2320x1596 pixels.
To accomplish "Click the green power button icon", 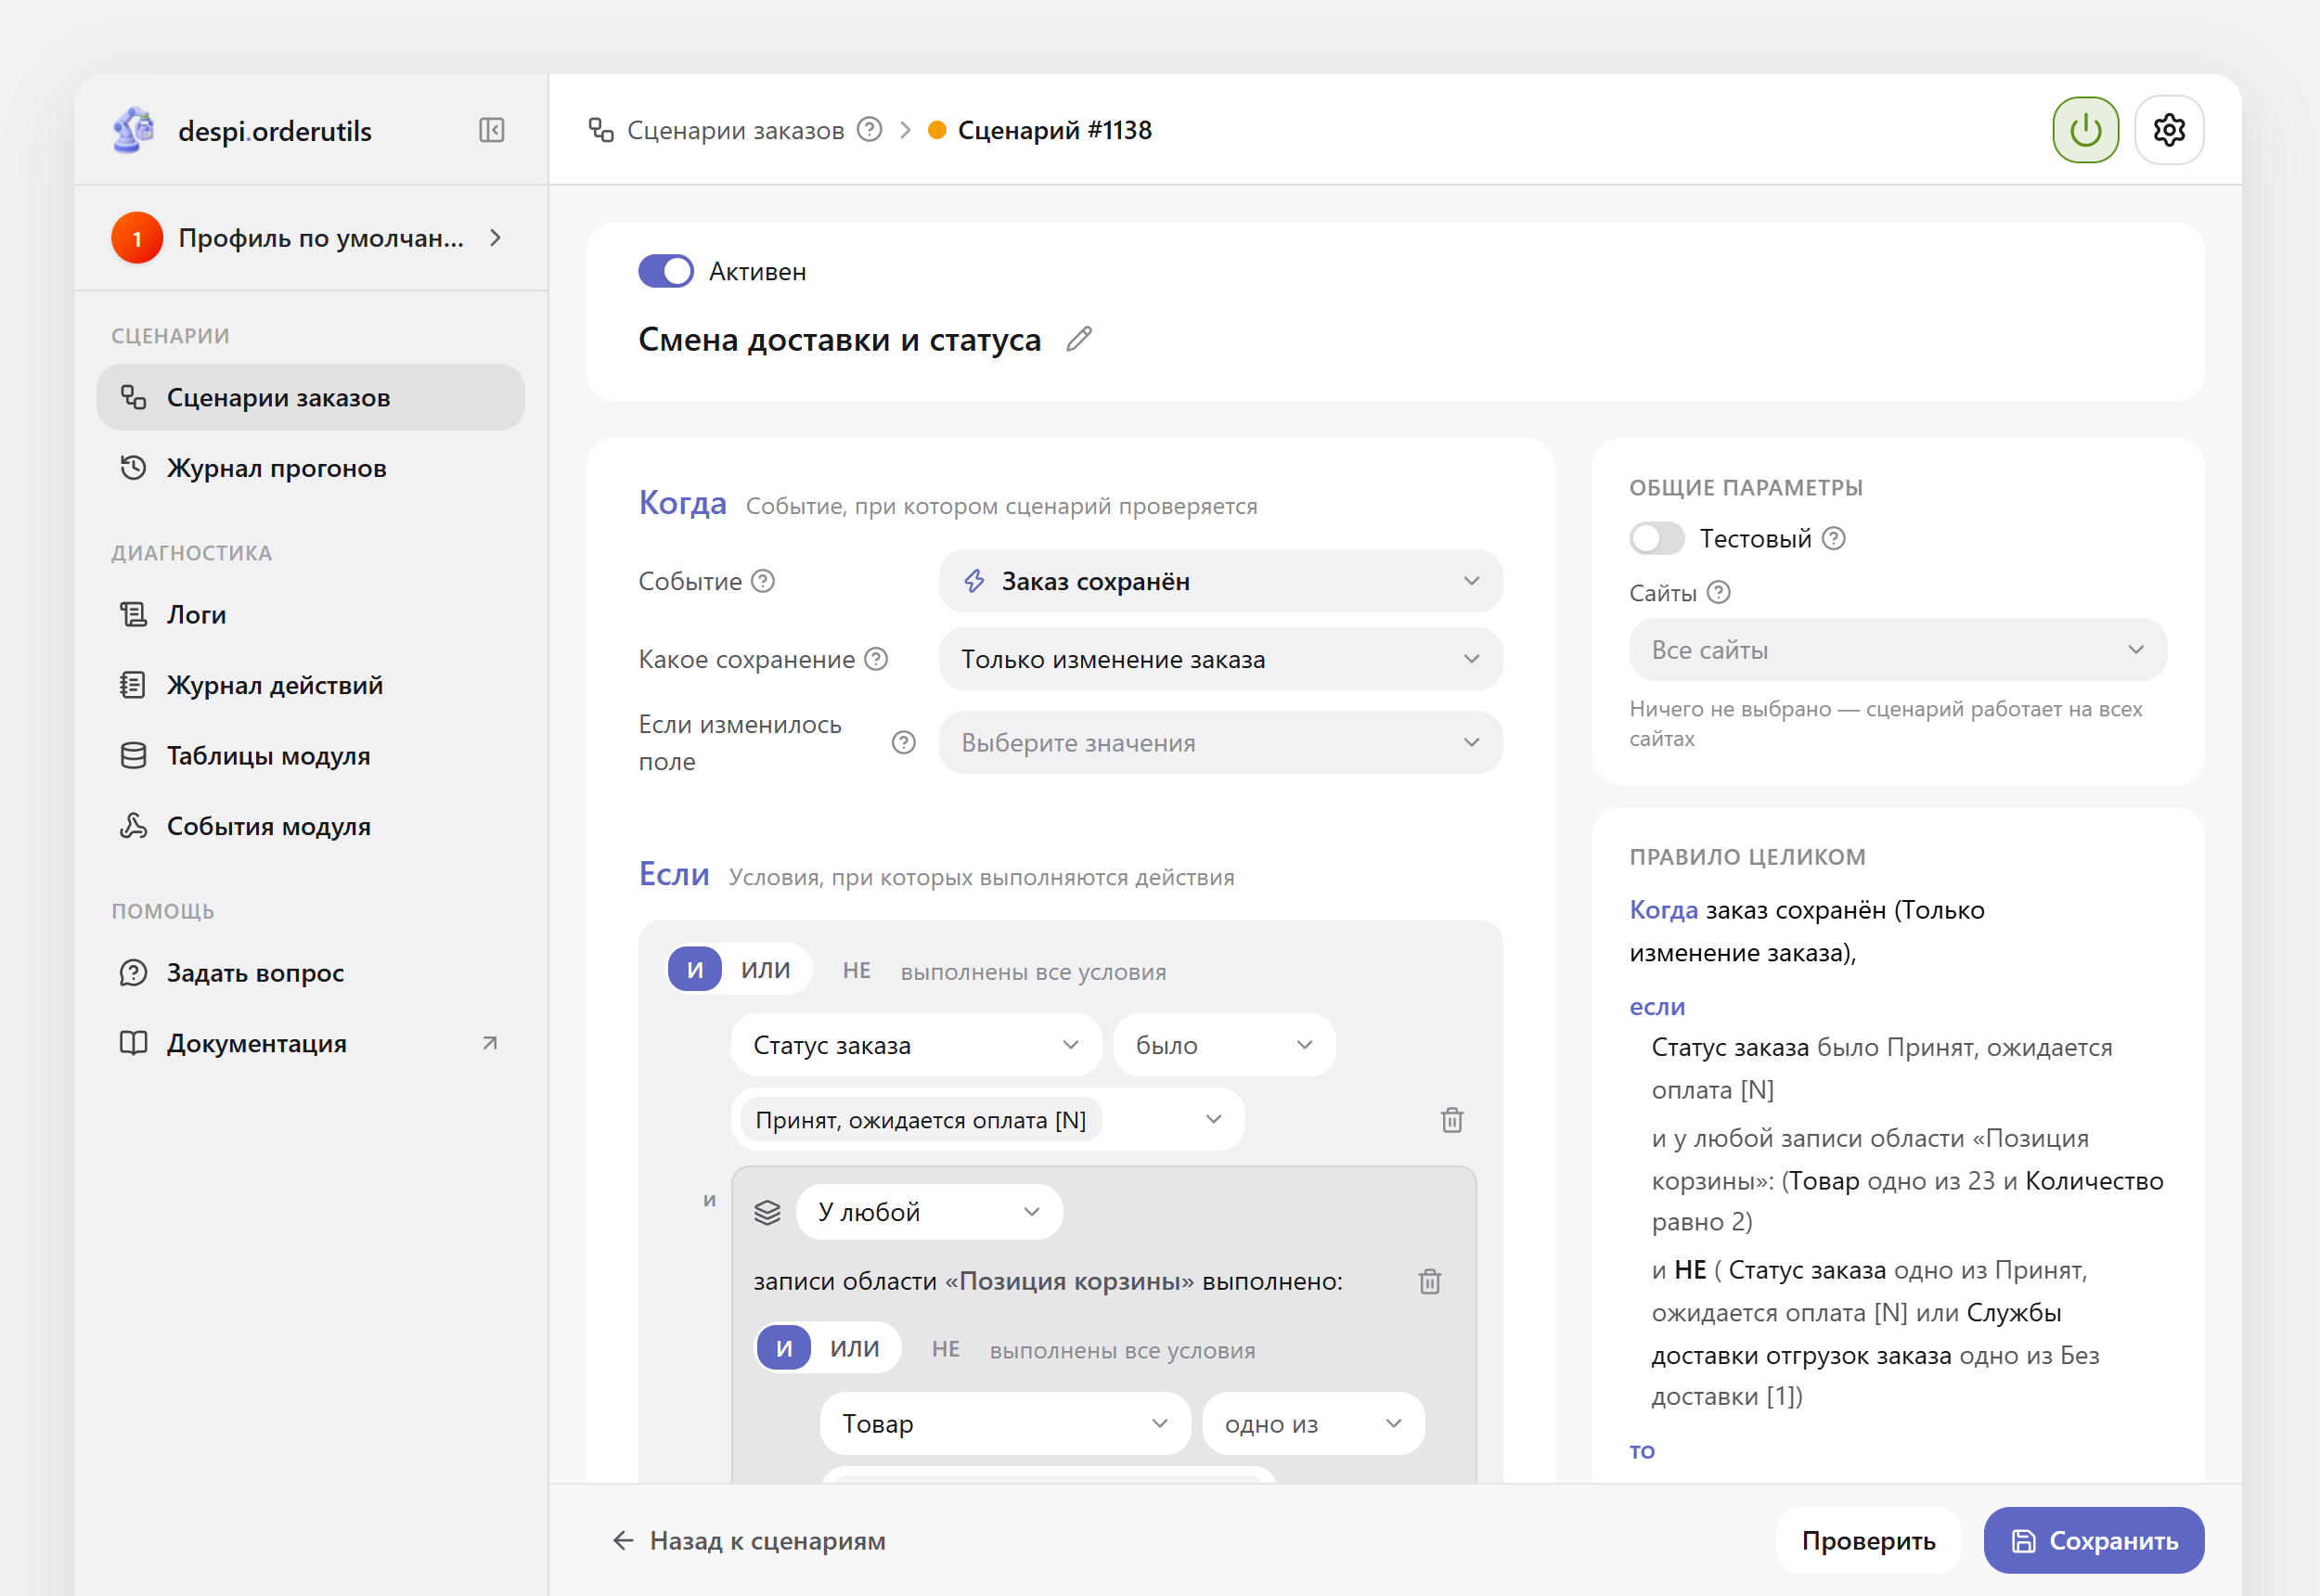I will pos(2085,130).
